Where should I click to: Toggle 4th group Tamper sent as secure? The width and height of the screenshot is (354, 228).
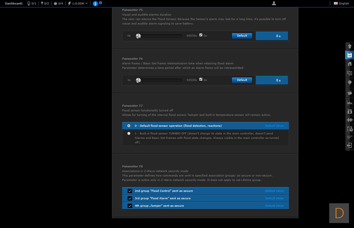tap(130, 206)
